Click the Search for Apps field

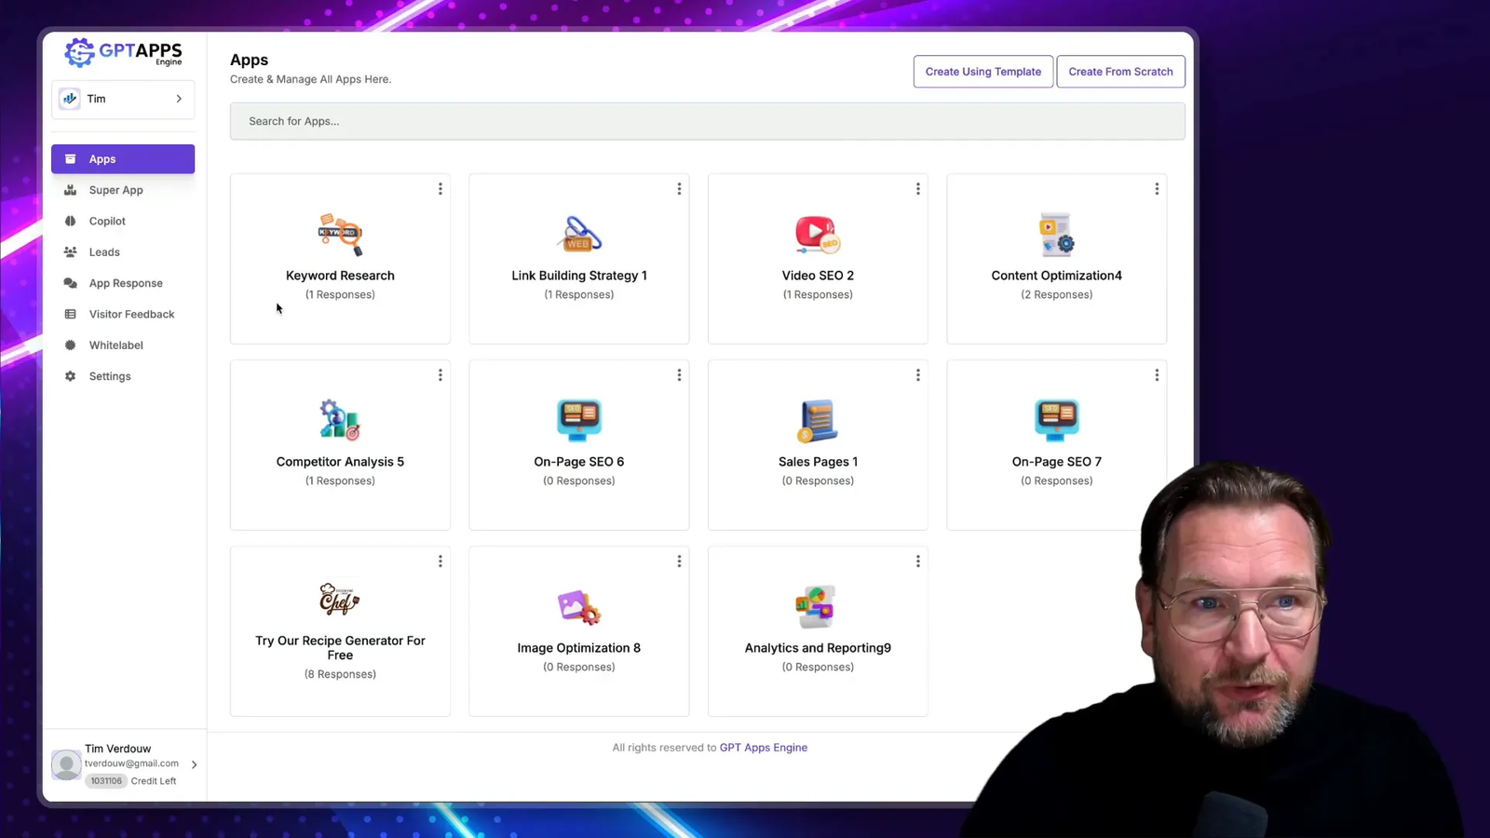click(x=708, y=121)
